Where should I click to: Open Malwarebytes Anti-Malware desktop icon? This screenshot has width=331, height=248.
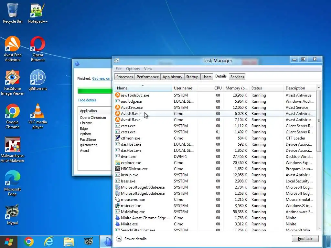click(x=13, y=150)
